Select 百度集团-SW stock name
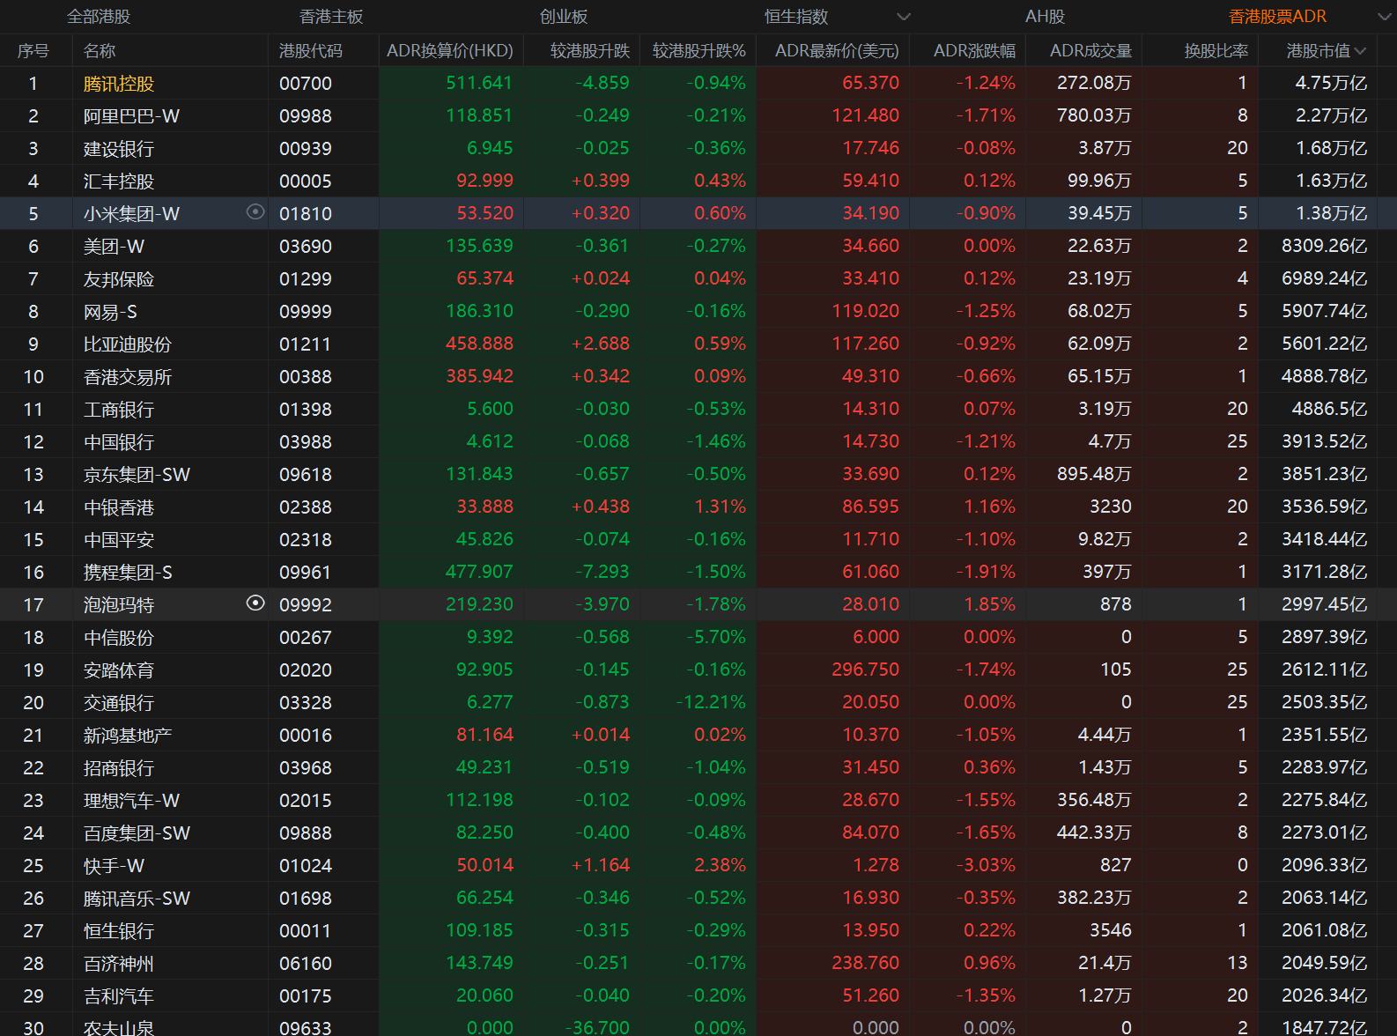1397x1036 pixels. click(x=137, y=832)
